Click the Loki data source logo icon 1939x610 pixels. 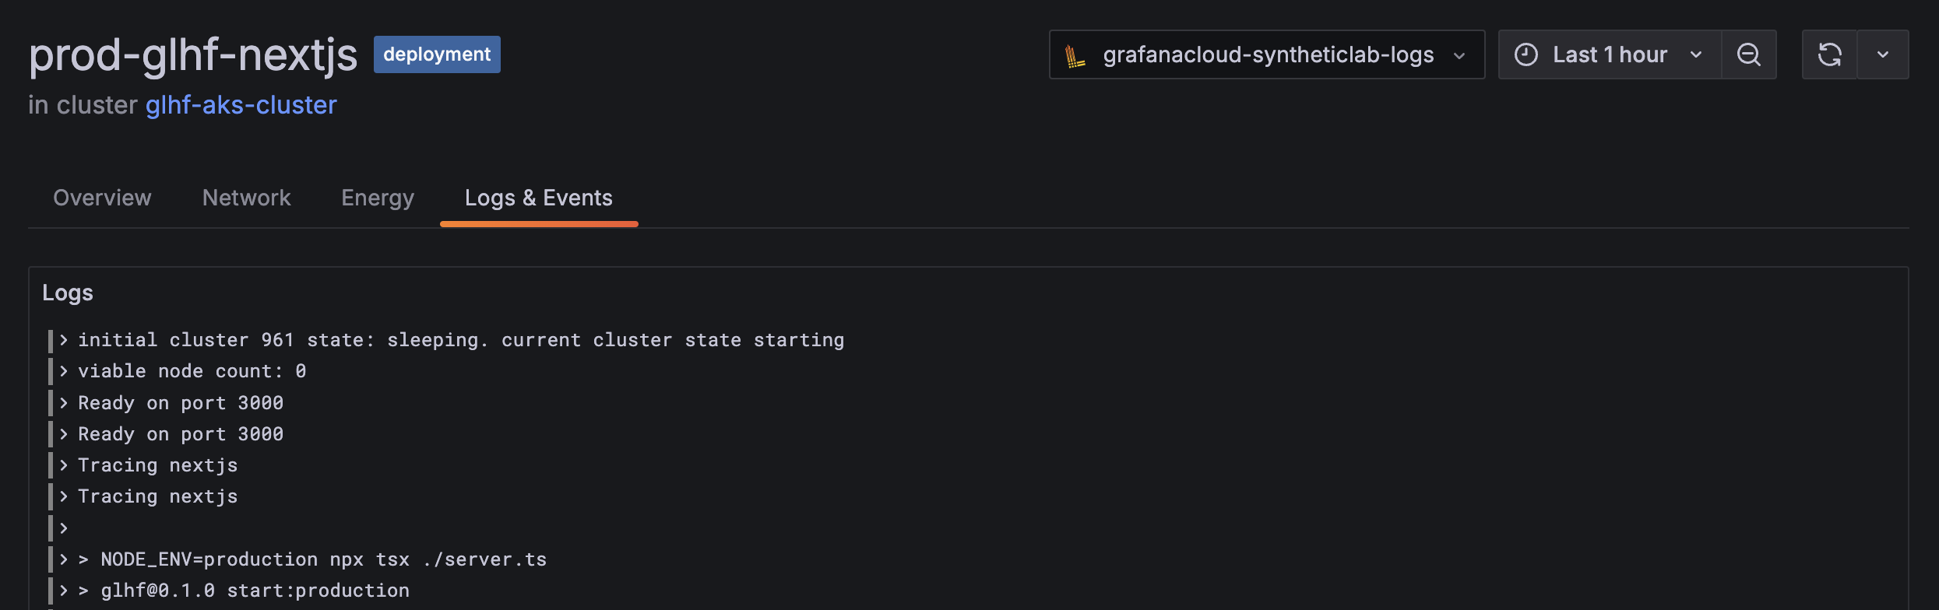1075,55
